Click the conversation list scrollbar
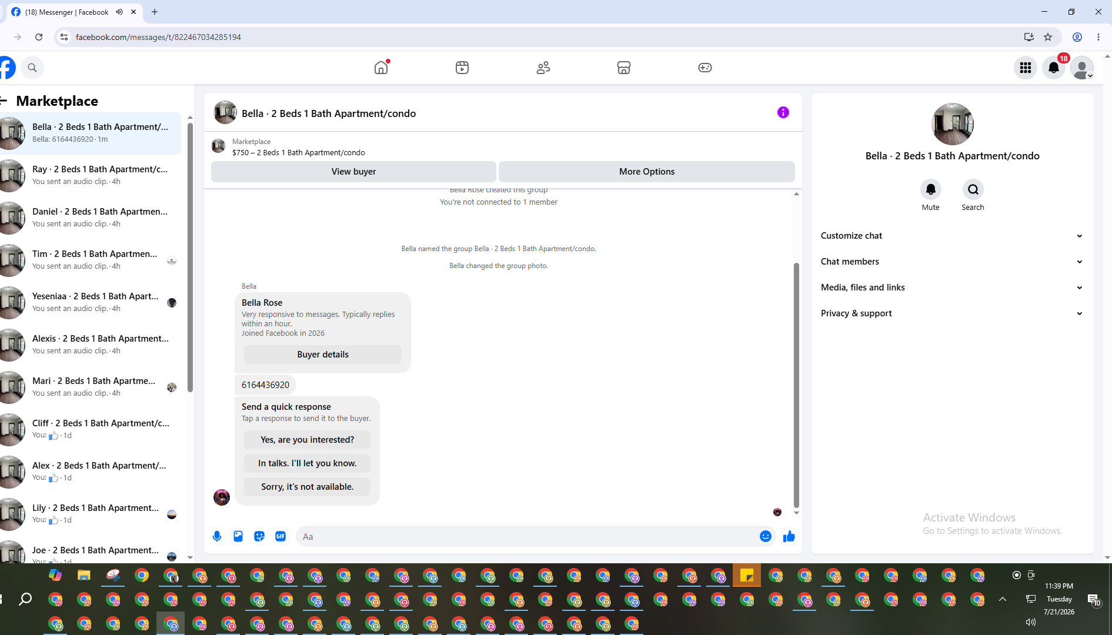Viewport: 1112px width, 635px height. 190,257
